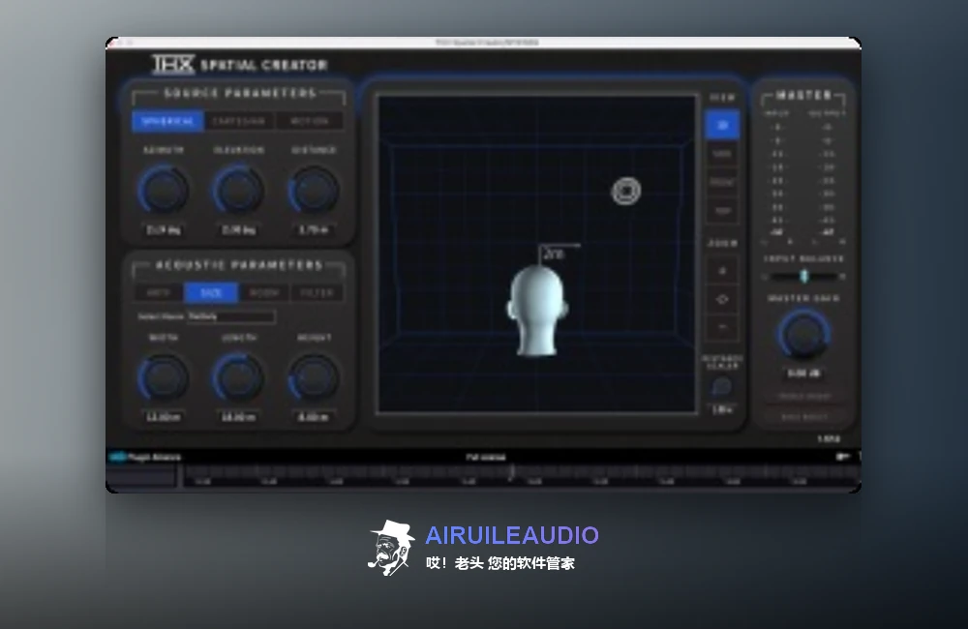Click the THX logo in the header
This screenshot has width=968, height=629.
point(173,64)
